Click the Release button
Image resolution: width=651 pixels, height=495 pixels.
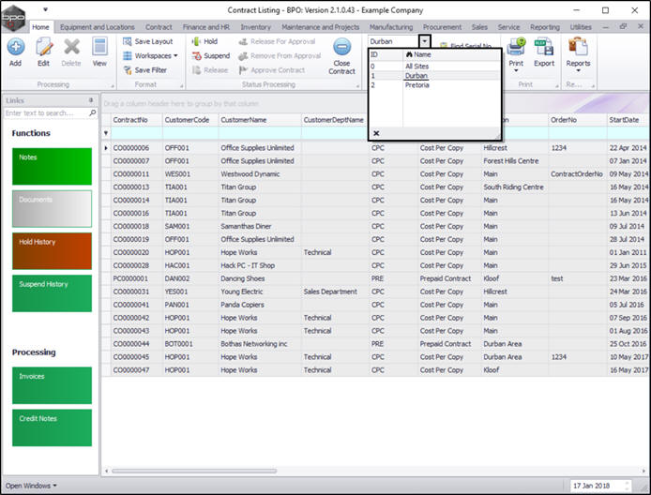pos(210,70)
